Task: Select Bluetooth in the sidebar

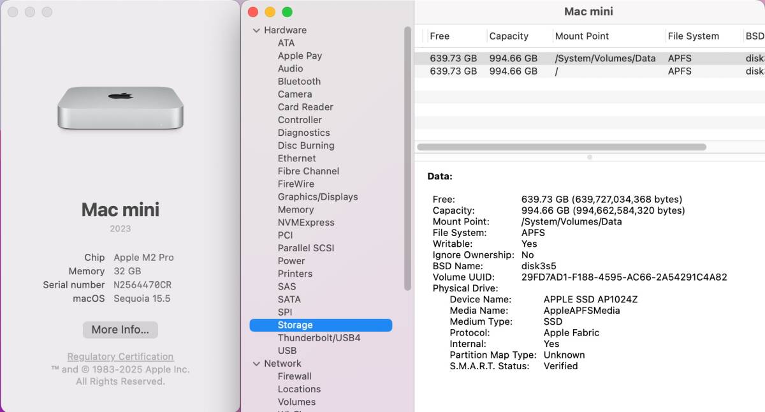Action: pyautogui.click(x=299, y=81)
